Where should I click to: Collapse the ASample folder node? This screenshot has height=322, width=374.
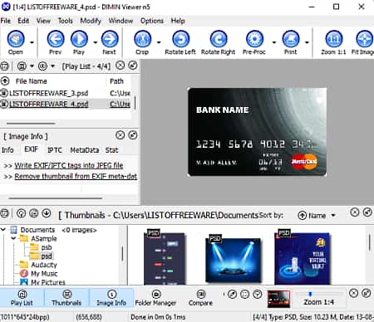pos(13,238)
